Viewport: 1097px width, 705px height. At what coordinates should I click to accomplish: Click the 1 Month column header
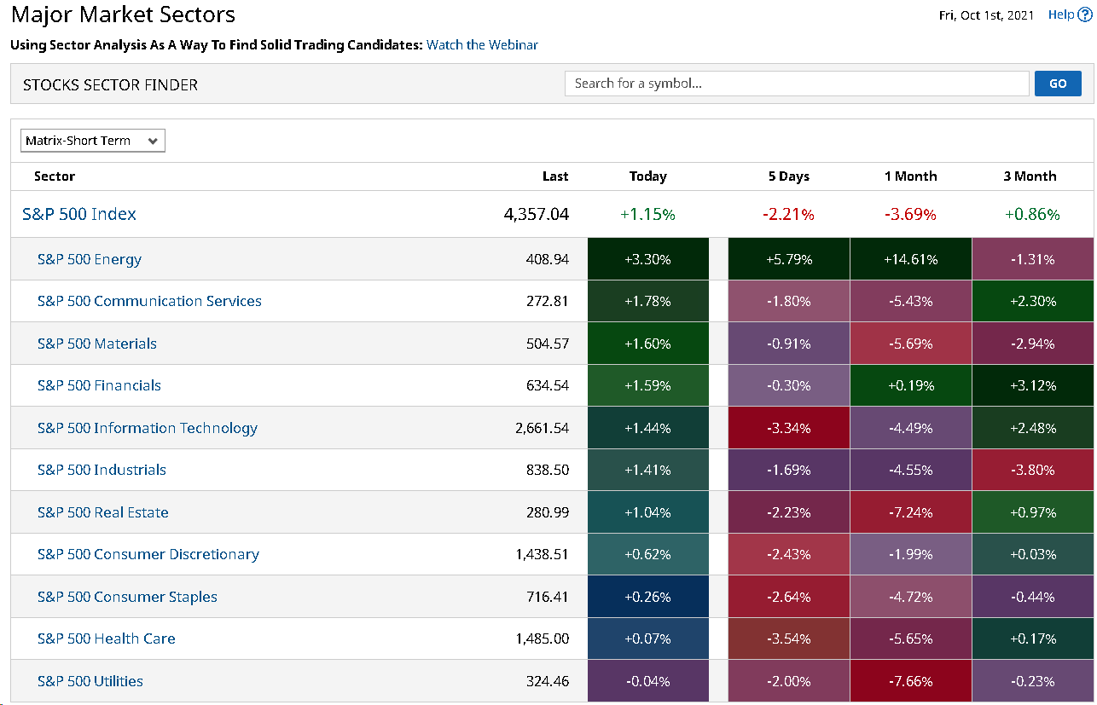[911, 176]
